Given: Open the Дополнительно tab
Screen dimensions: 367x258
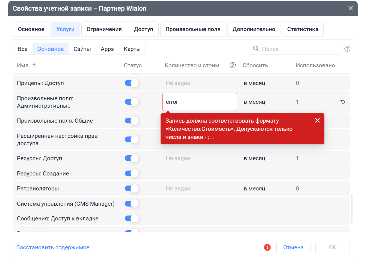Looking at the screenshot, I should point(254,29).
